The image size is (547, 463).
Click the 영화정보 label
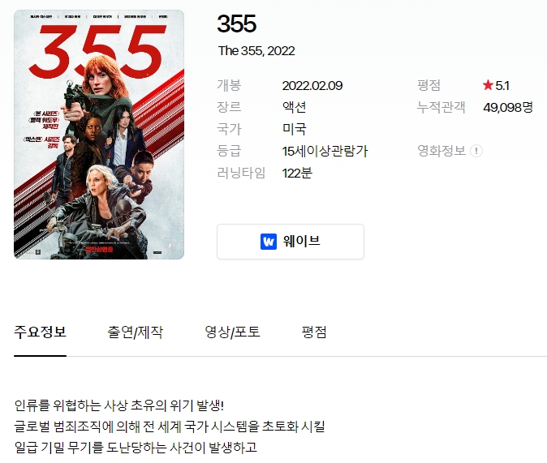tap(441, 151)
